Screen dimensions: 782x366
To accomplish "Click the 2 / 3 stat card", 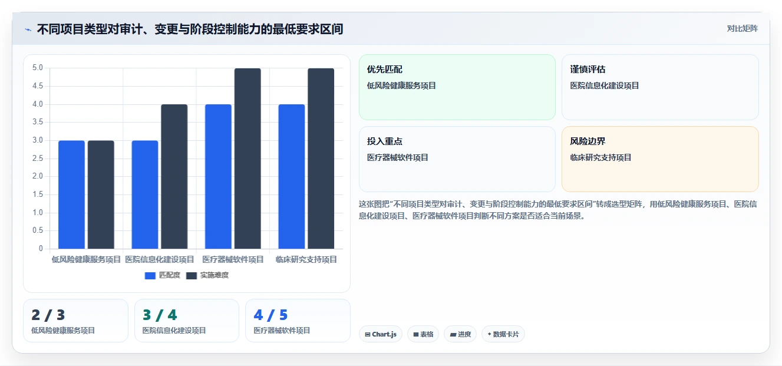I will [x=75, y=321].
